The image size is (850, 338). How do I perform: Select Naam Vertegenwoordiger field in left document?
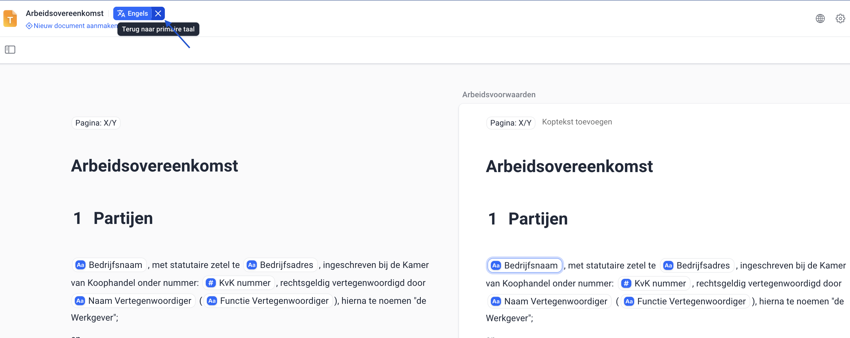(x=133, y=301)
